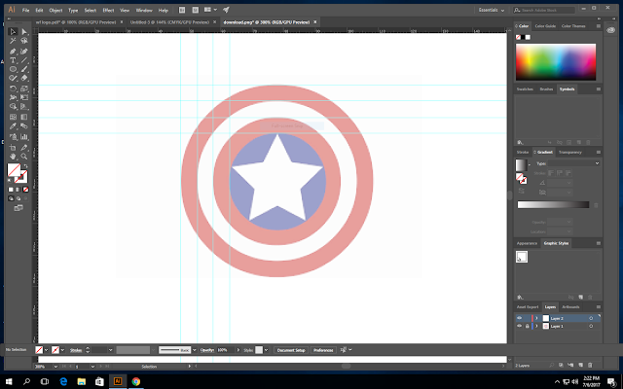The width and height of the screenshot is (623, 389).
Task: Choose the Column Graph tool
Action: click(24, 137)
